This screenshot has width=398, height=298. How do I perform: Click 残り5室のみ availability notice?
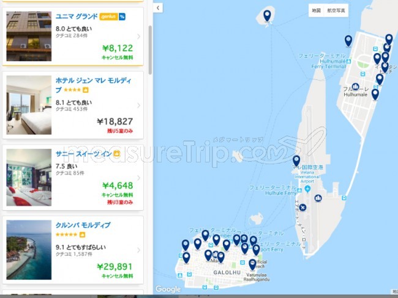pyautogui.click(x=120, y=131)
